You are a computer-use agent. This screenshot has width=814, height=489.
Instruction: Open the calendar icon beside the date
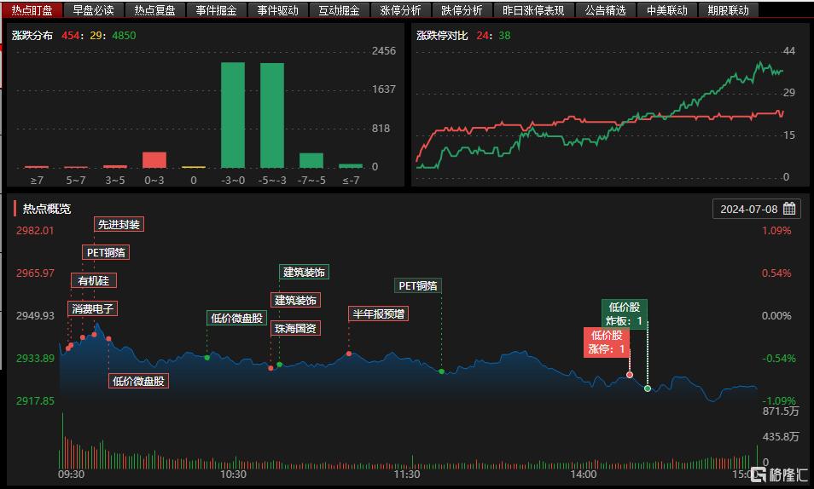point(789,209)
